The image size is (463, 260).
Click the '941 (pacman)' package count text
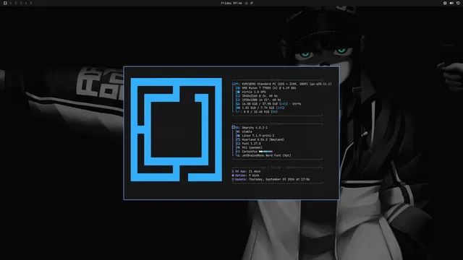pyautogui.click(x=252, y=147)
